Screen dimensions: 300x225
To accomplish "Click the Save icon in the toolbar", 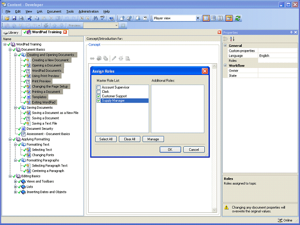I will pos(14,18).
